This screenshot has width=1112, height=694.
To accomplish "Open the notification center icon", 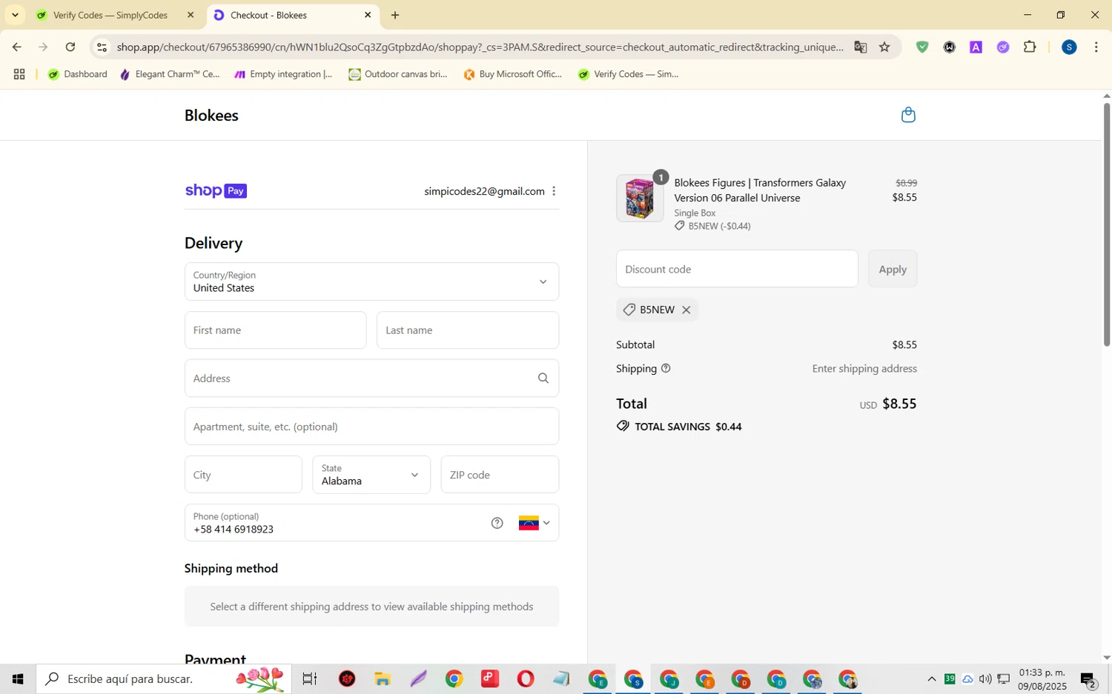I will [x=1088, y=678].
